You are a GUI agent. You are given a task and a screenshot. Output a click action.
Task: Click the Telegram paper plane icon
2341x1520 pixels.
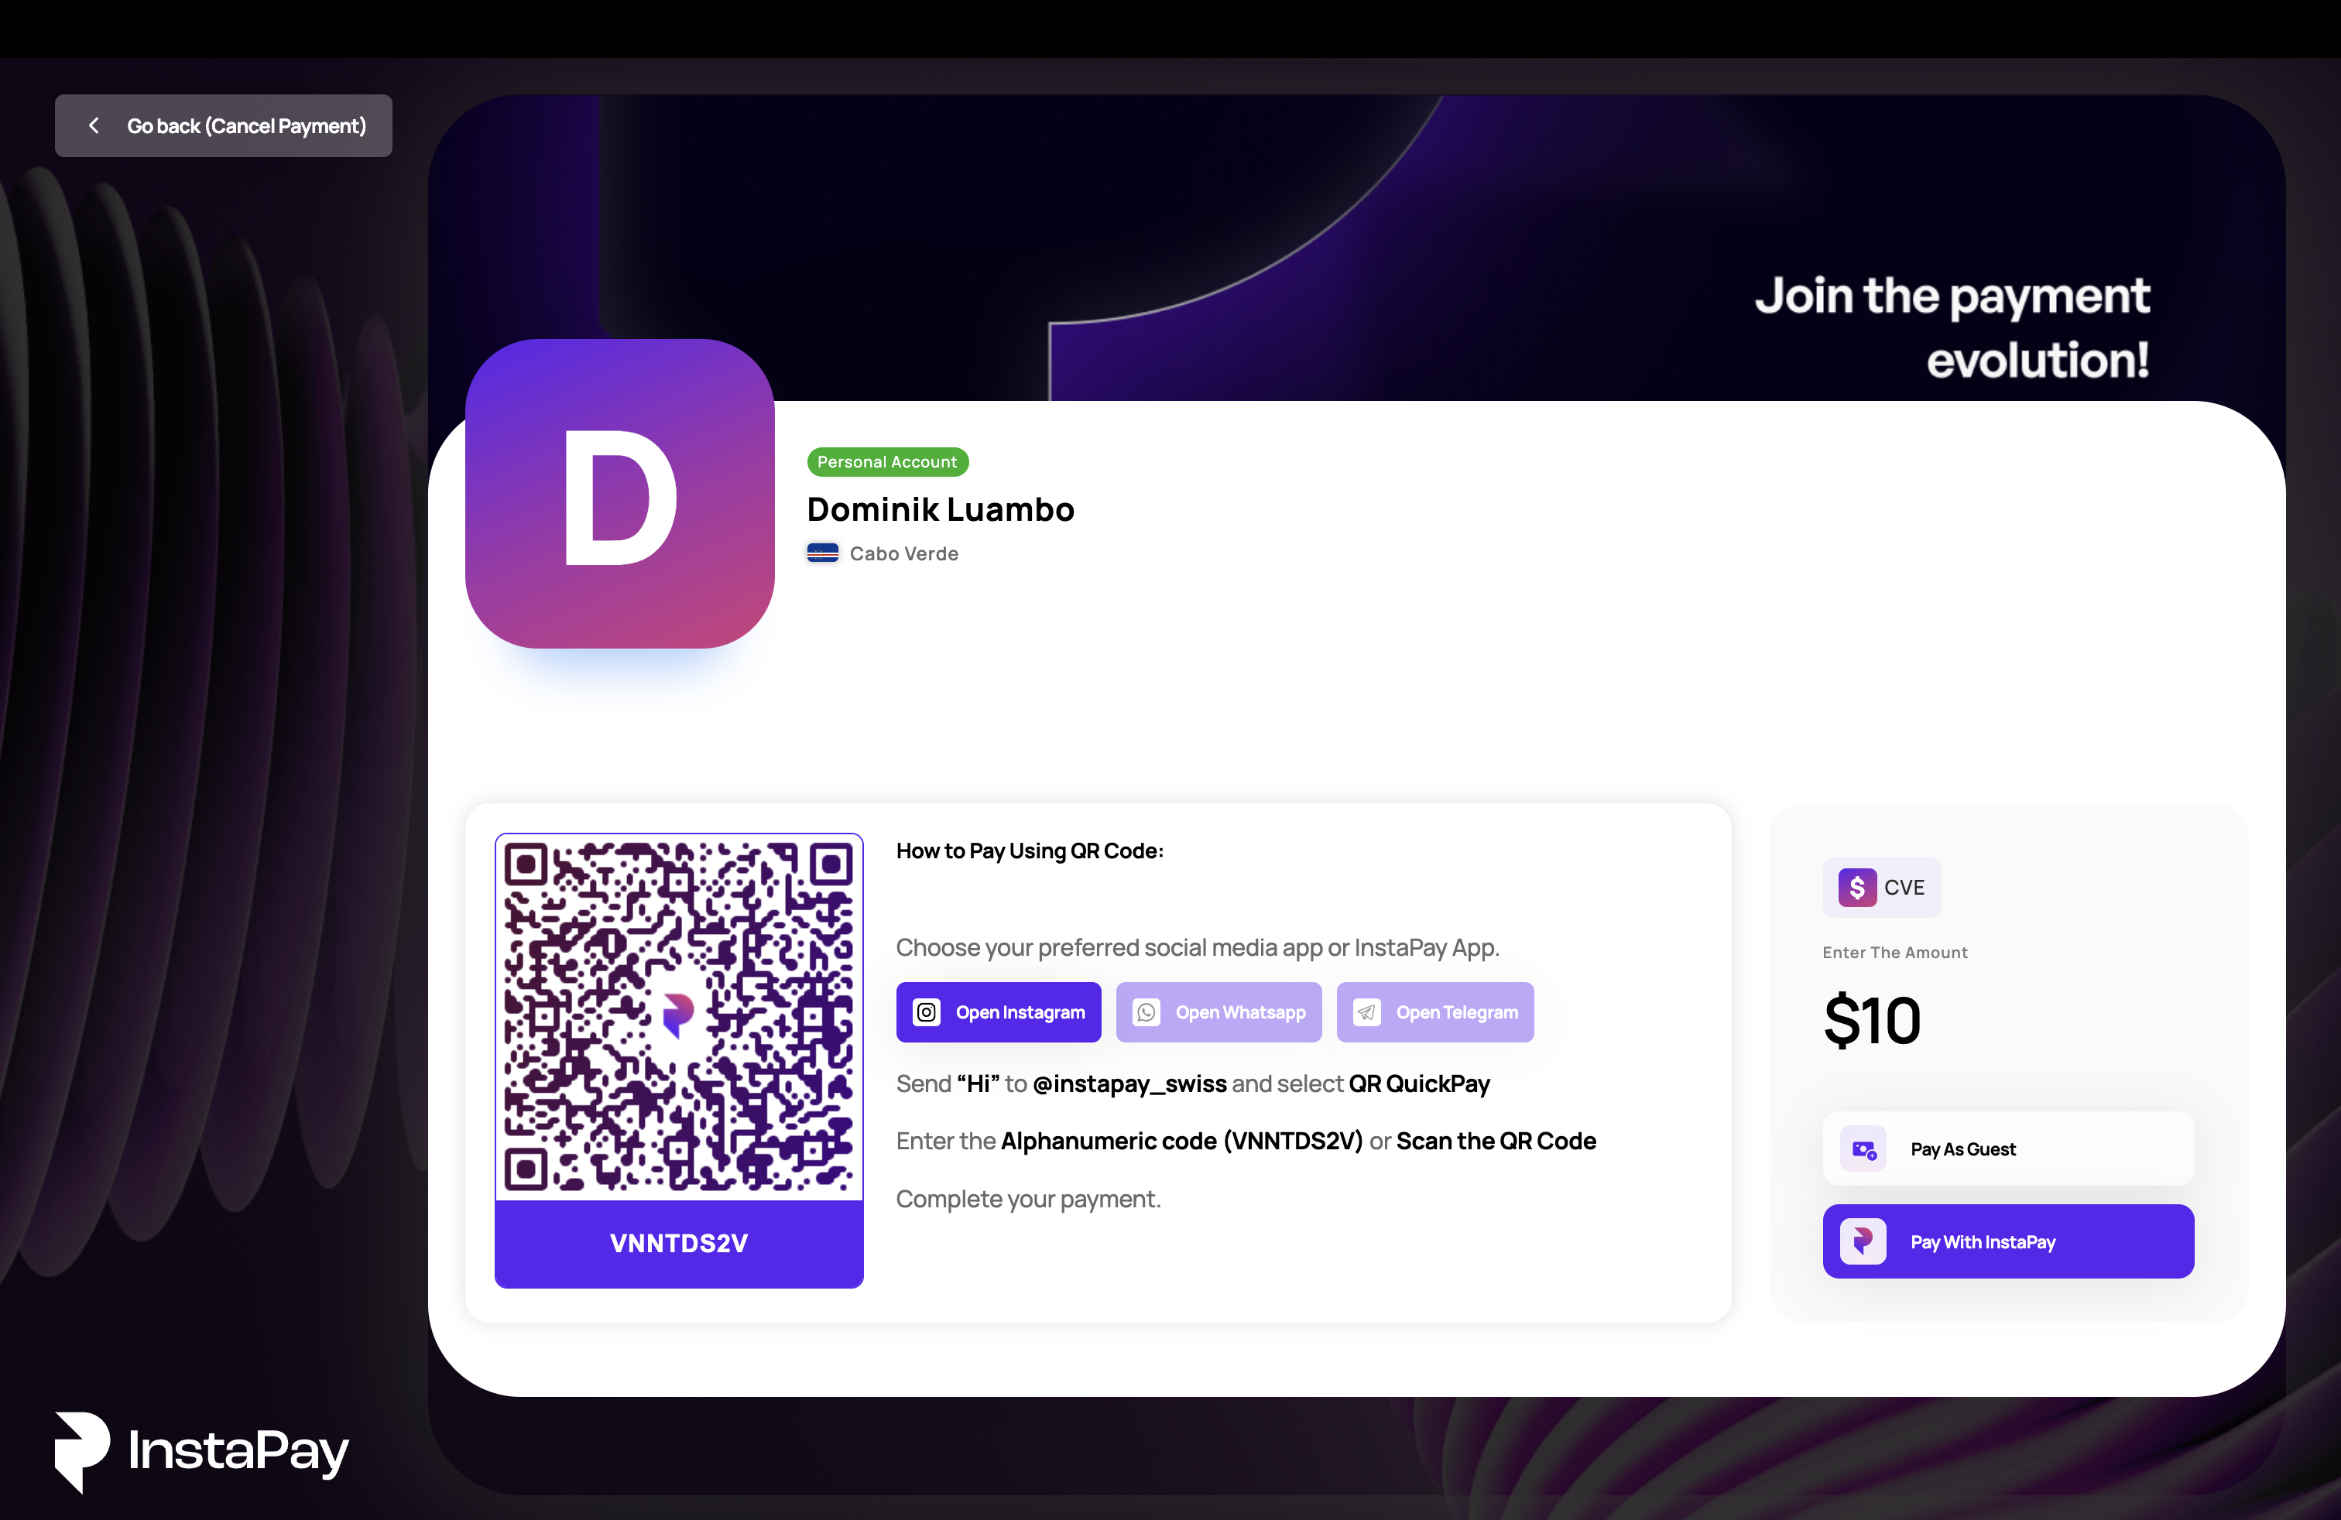coord(1367,1012)
